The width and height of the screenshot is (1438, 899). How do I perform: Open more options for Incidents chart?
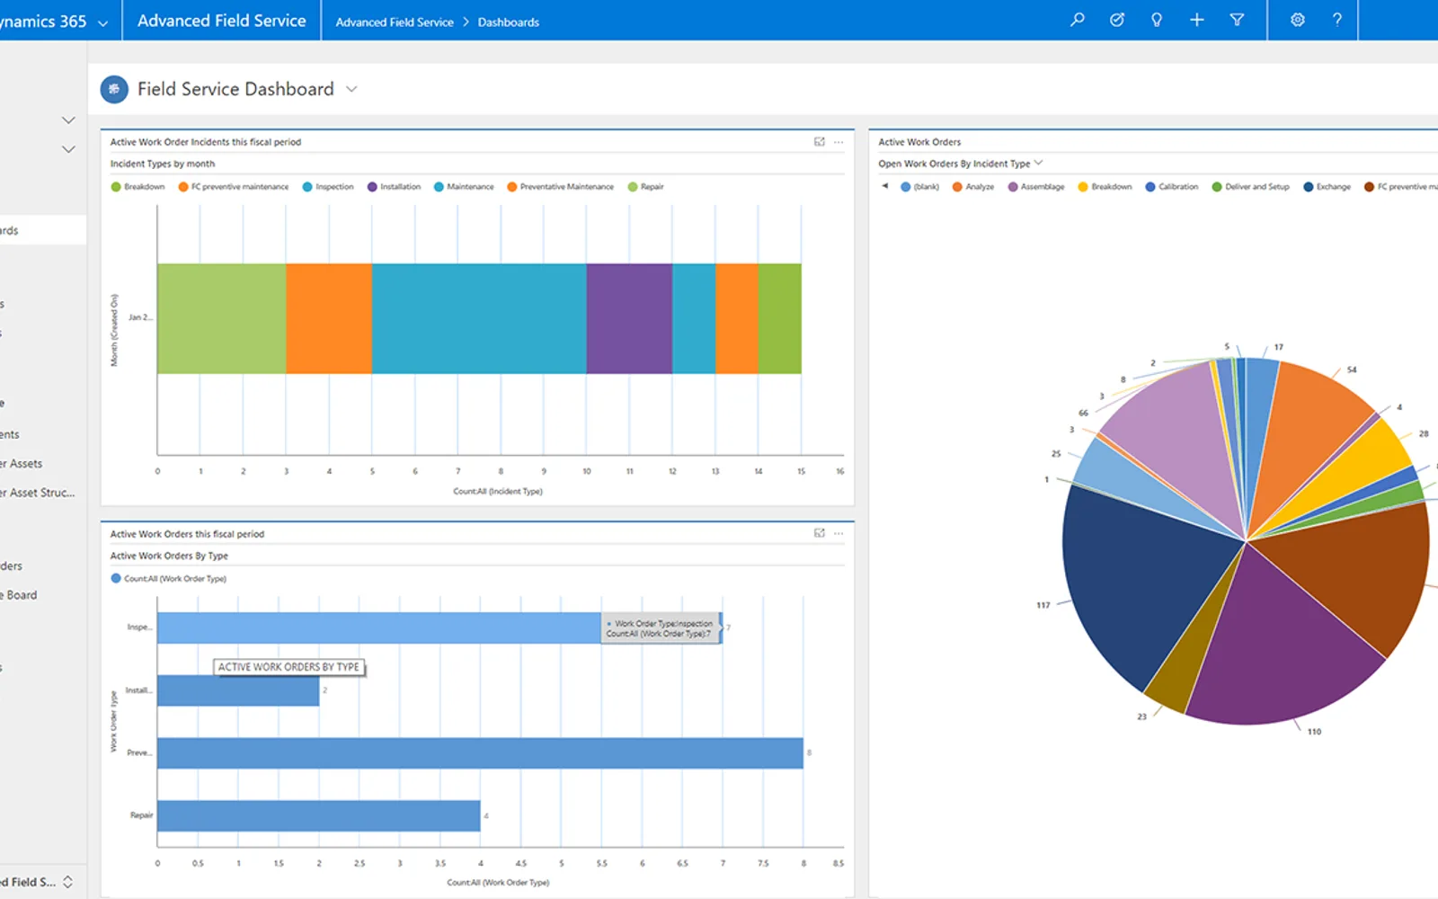839,142
